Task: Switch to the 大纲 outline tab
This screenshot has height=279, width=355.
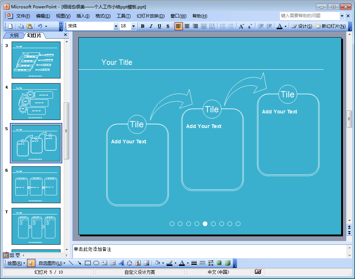Action: 14,35
